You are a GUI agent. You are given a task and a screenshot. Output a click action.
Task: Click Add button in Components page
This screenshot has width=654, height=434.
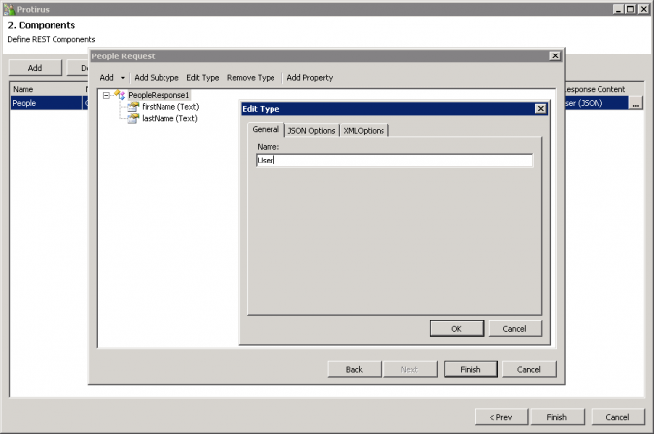coord(35,68)
